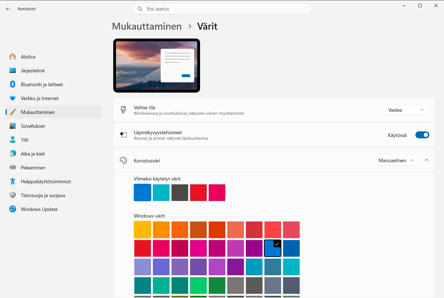Select the bright green Windows color swatch
Image resolution: width=444 pixels, height=298 pixels.
pos(198,286)
